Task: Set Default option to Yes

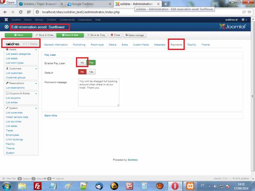Action: click(91, 72)
